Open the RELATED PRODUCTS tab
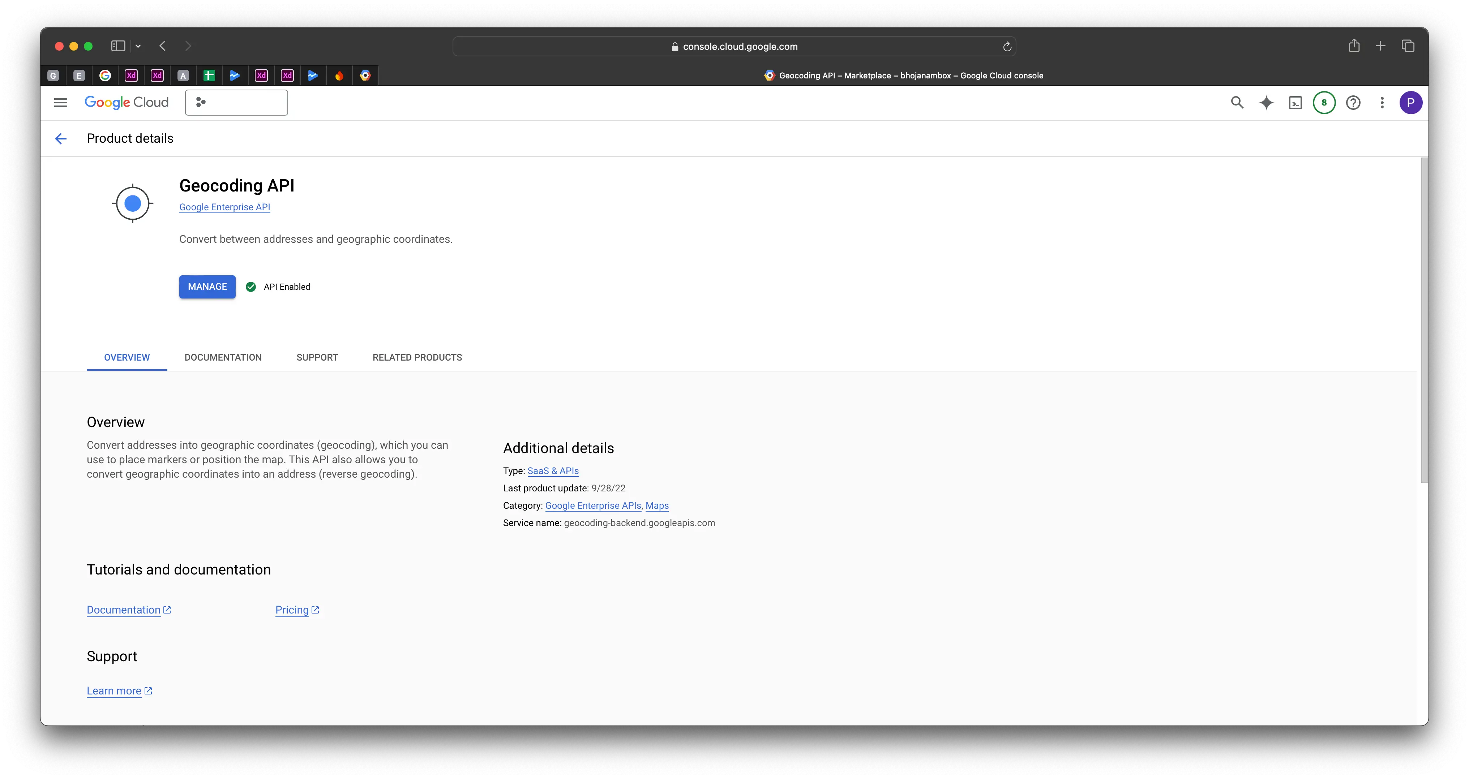Viewport: 1469px width, 779px height. [x=417, y=357]
